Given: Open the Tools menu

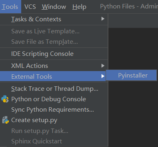Looking at the screenshot, I should tap(10, 6).
